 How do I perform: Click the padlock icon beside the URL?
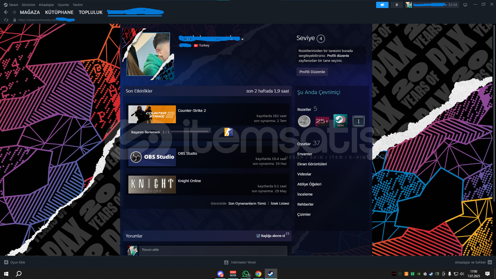tap(15, 20)
